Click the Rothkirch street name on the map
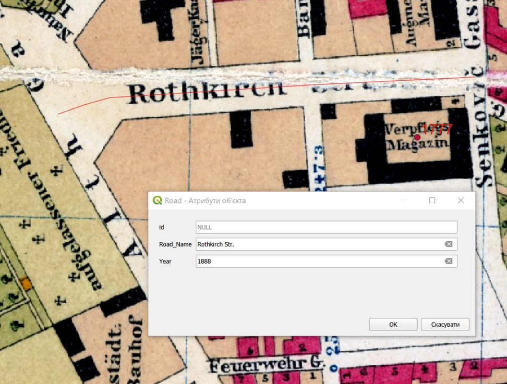Image resolution: width=507 pixels, height=384 pixels. point(207,92)
